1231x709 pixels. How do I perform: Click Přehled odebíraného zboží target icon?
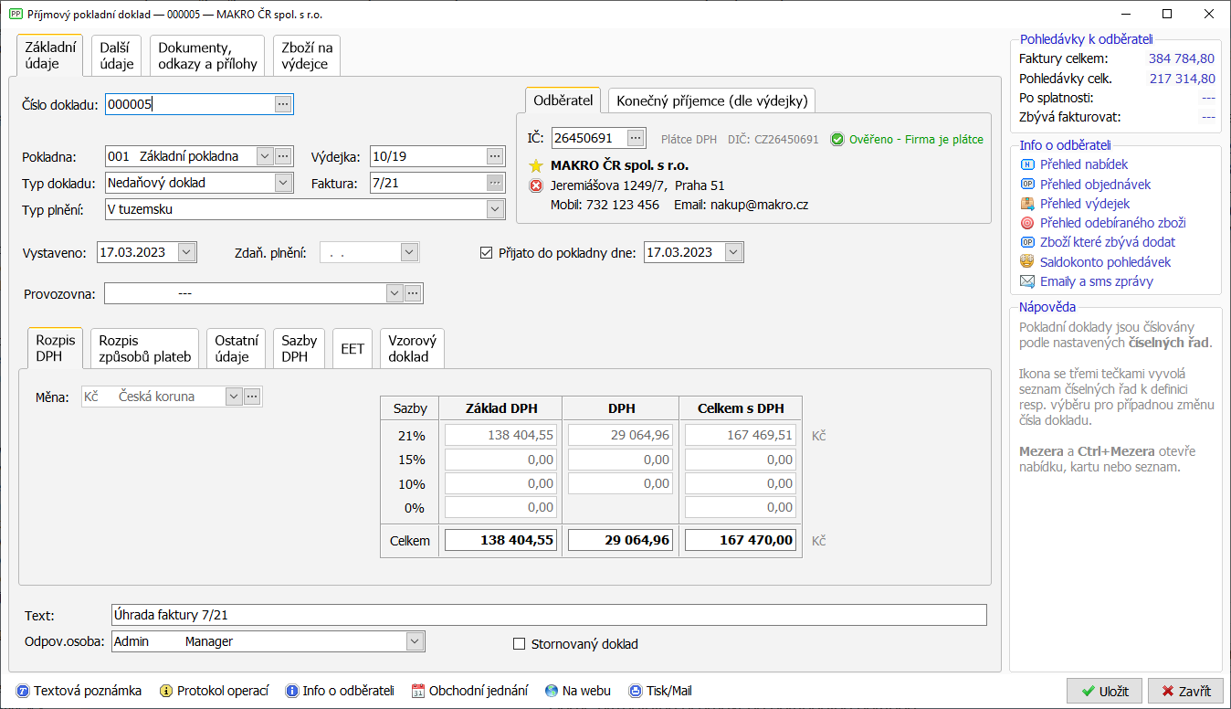click(1026, 223)
